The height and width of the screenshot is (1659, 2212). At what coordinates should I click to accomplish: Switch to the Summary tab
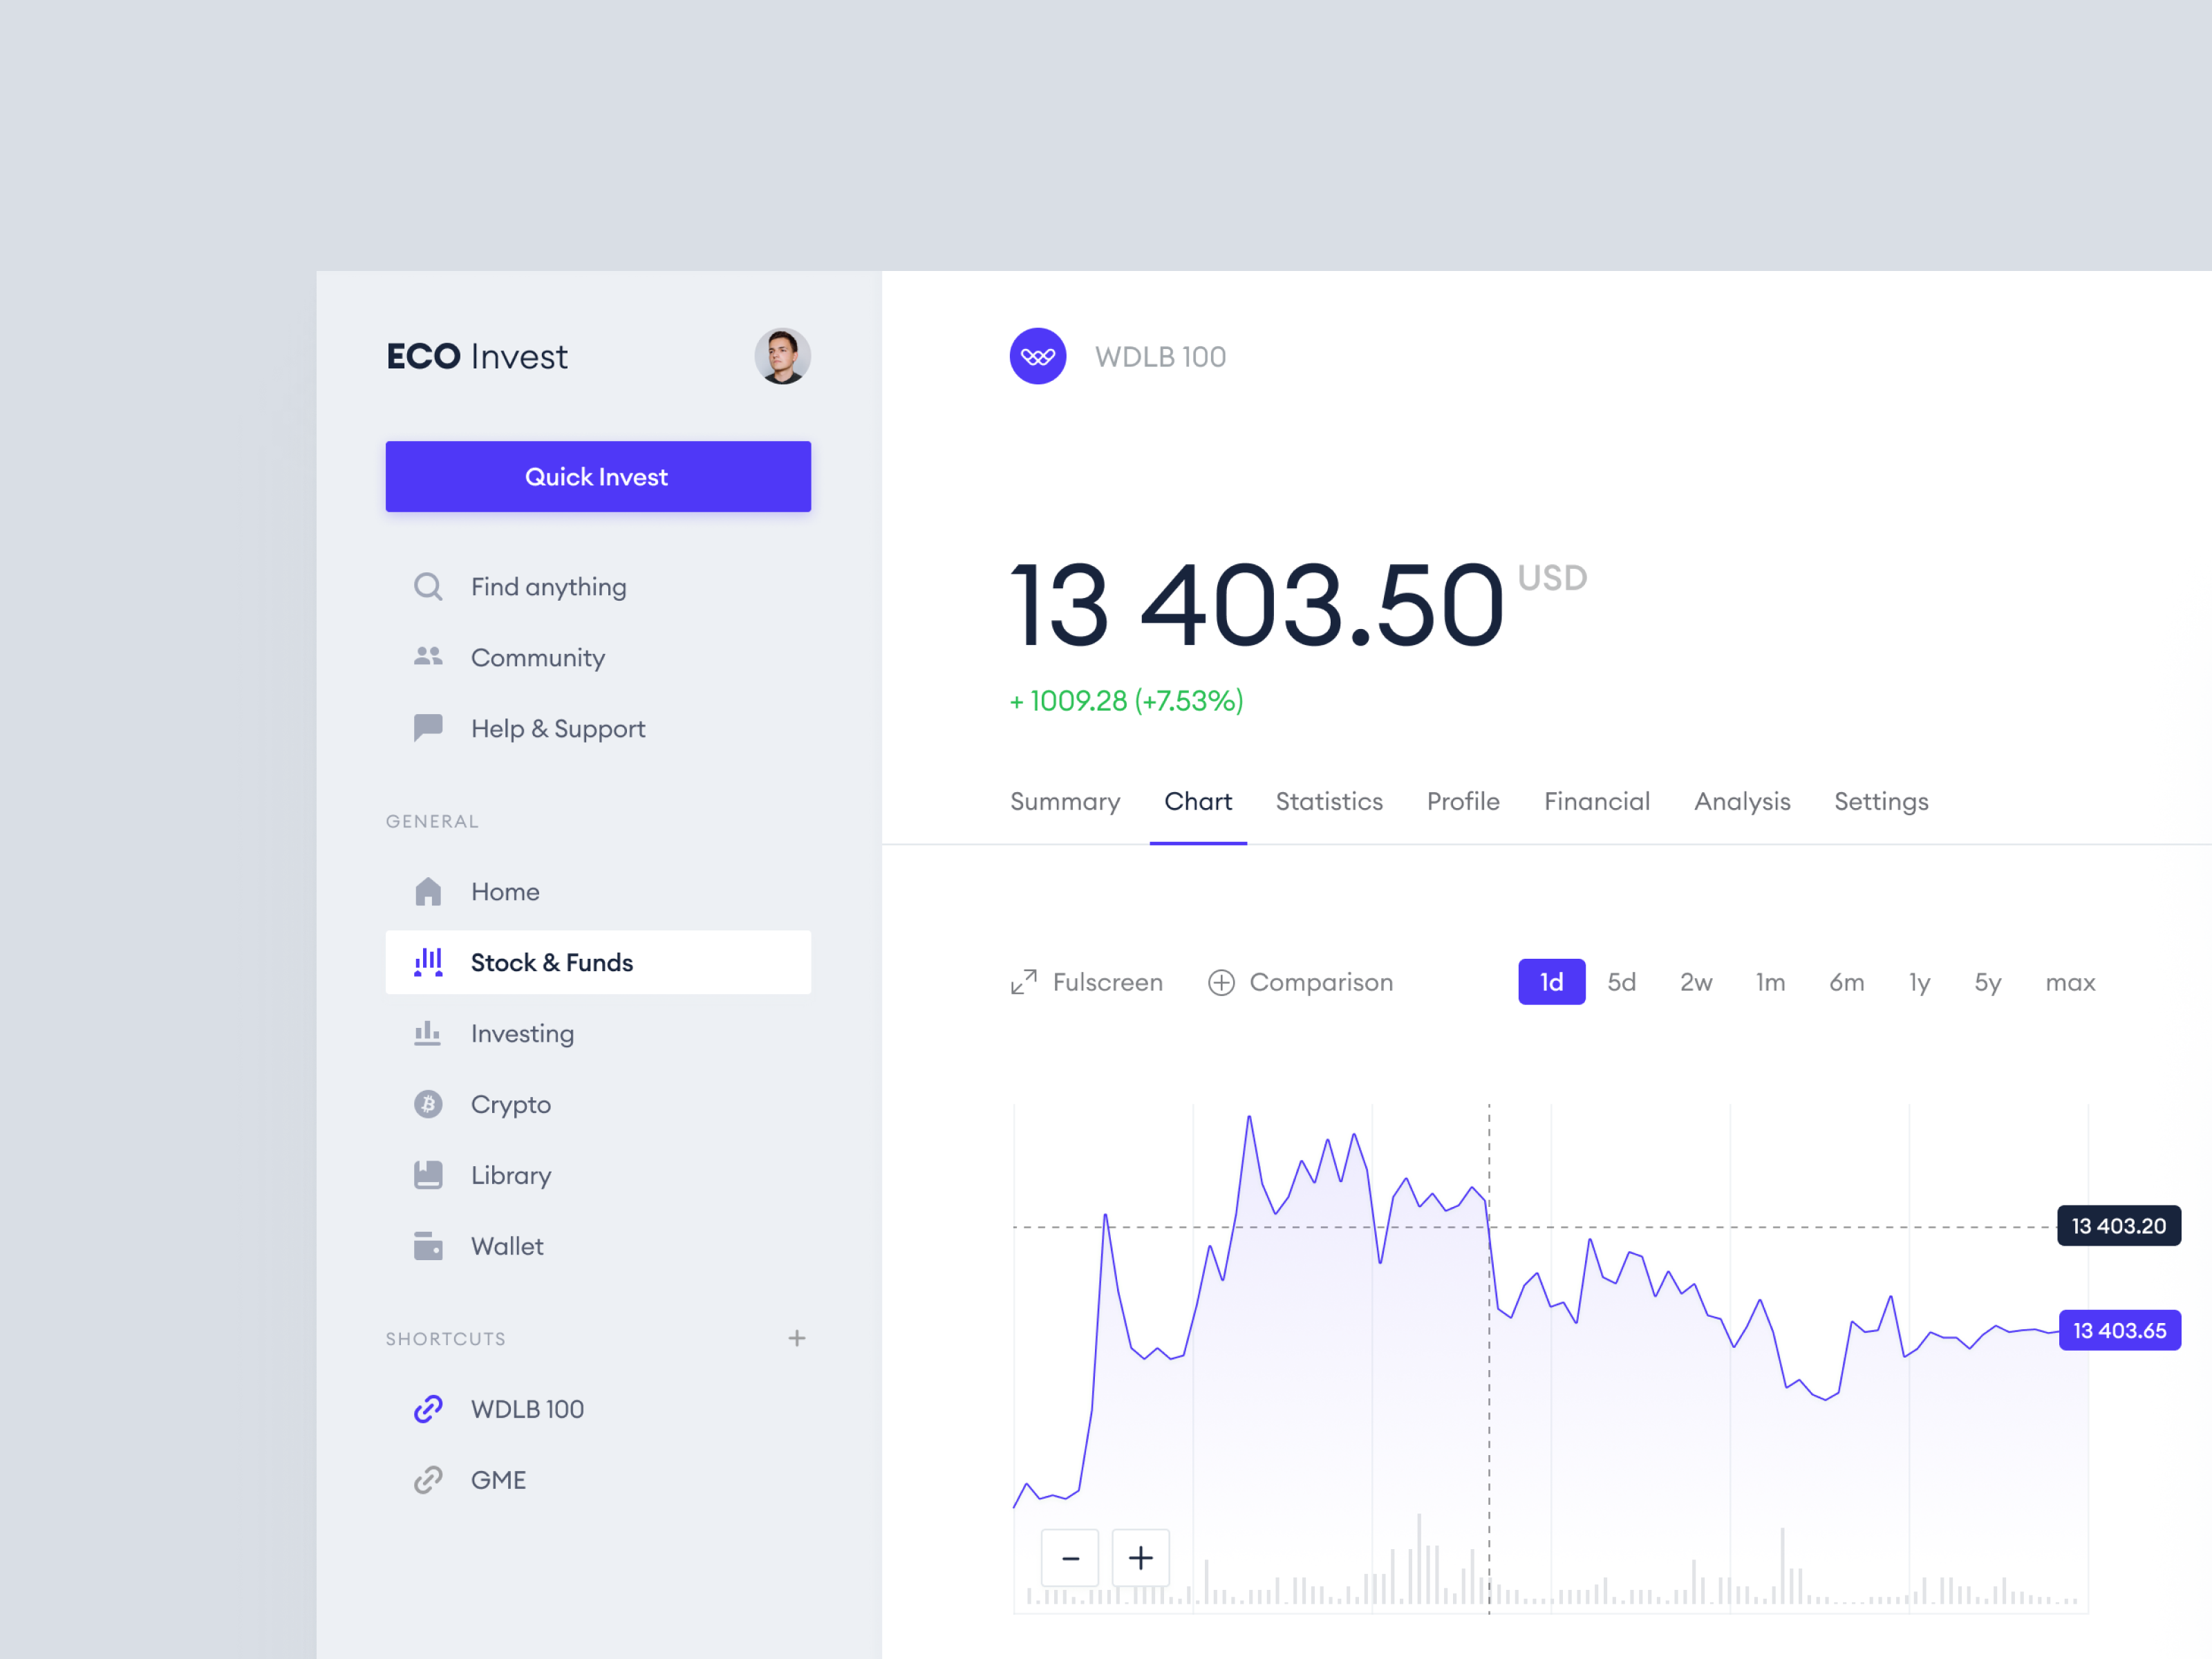(x=1065, y=802)
